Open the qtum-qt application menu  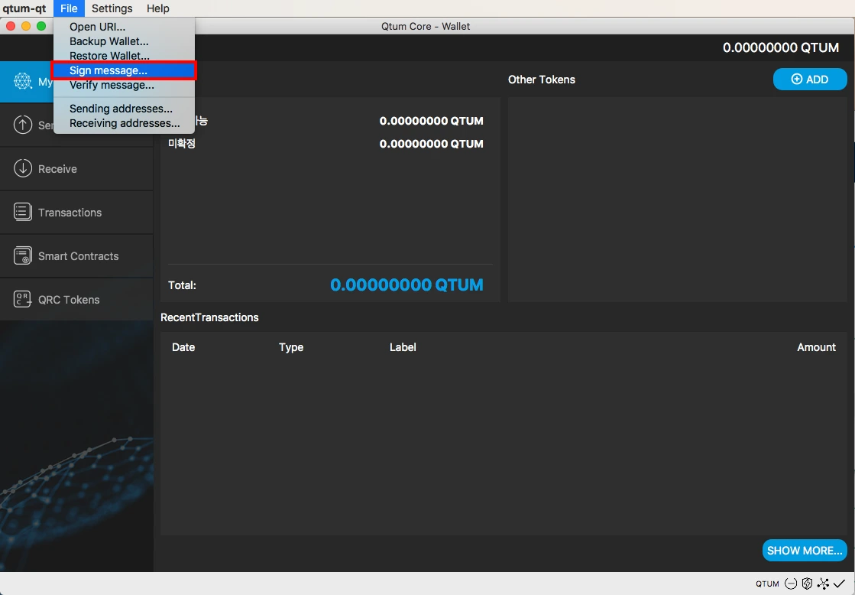(x=24, y=8)
